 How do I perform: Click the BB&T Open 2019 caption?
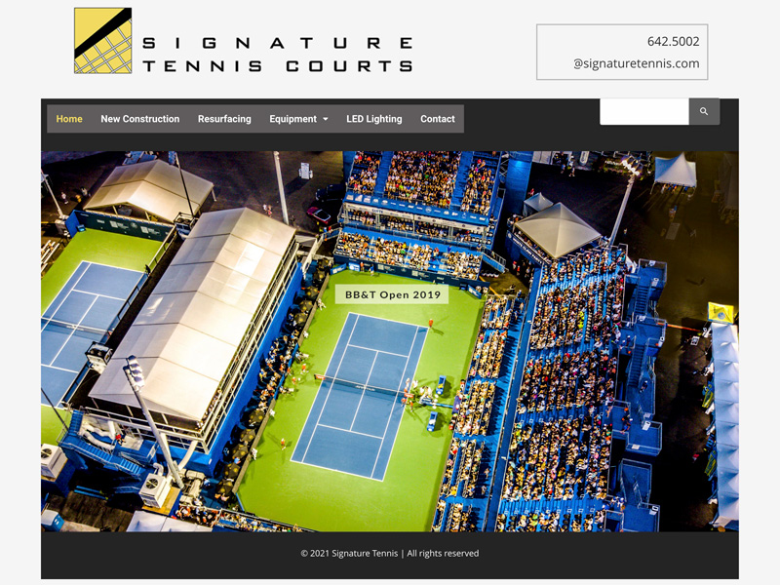pyautogui.click(x=393, y=294)
